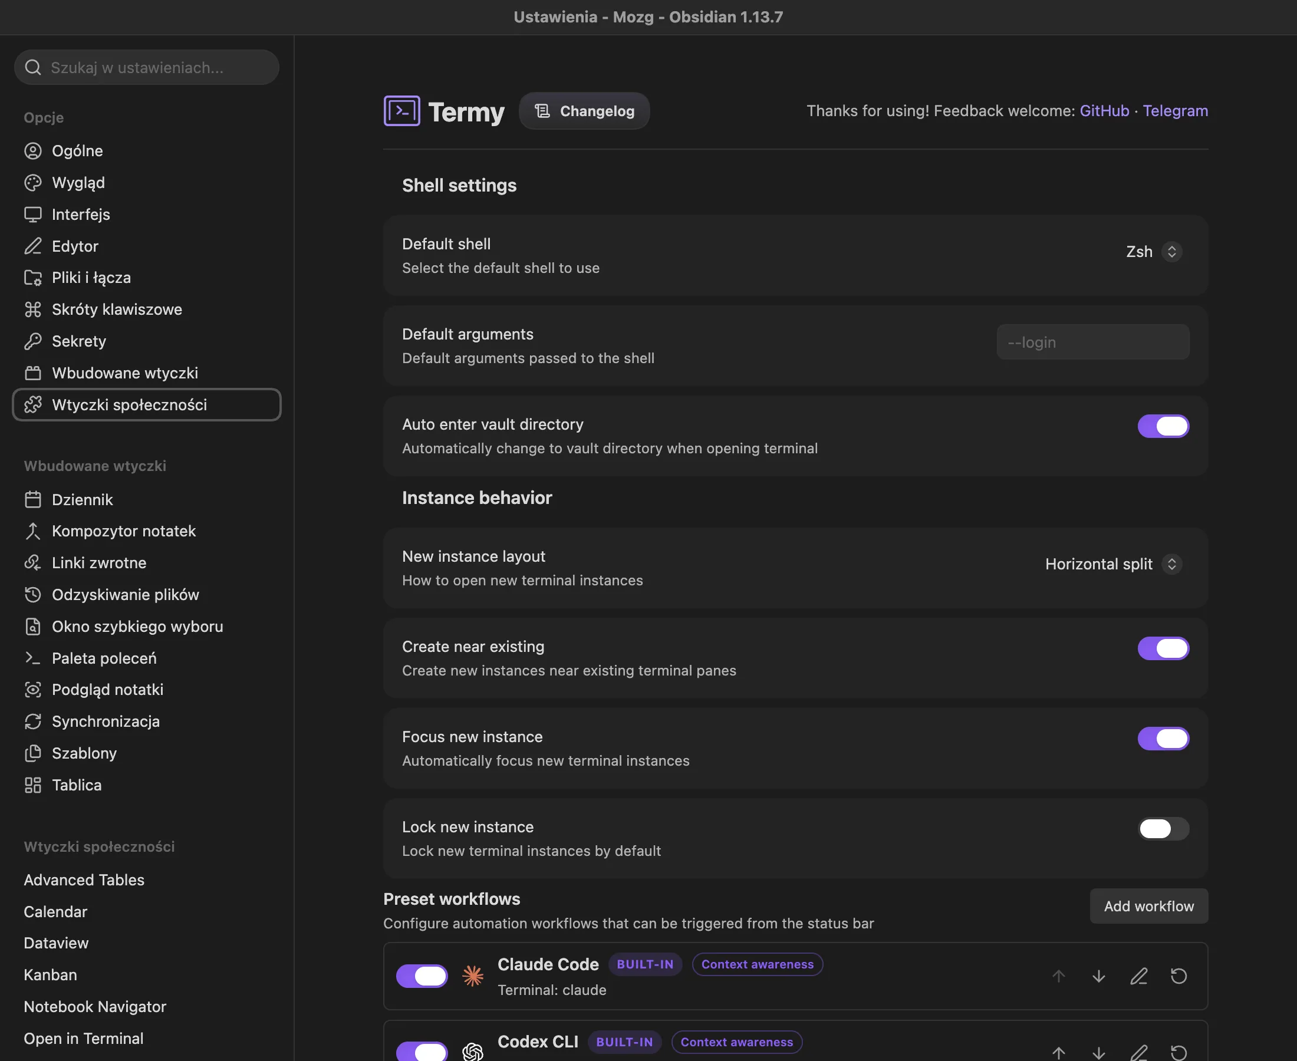
Task: Move Claude Code workflow down with arrow icon
Action: 1098,976
